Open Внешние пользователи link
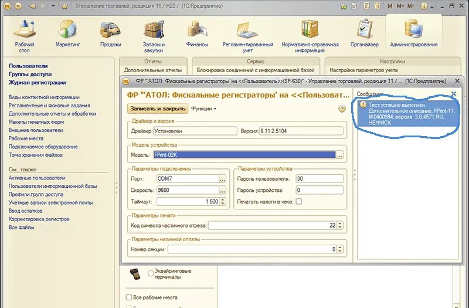Screen dimensions: 469x308 (x=36, y=130)
